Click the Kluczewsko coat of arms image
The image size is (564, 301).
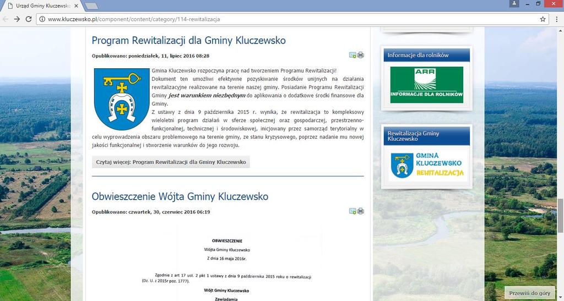[x=122, y=99]
